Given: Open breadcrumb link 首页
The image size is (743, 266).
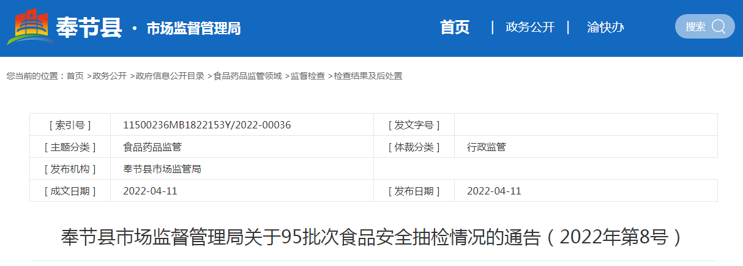Looking at the screenshot, I should pyautogui.click(x=75, y=76).
